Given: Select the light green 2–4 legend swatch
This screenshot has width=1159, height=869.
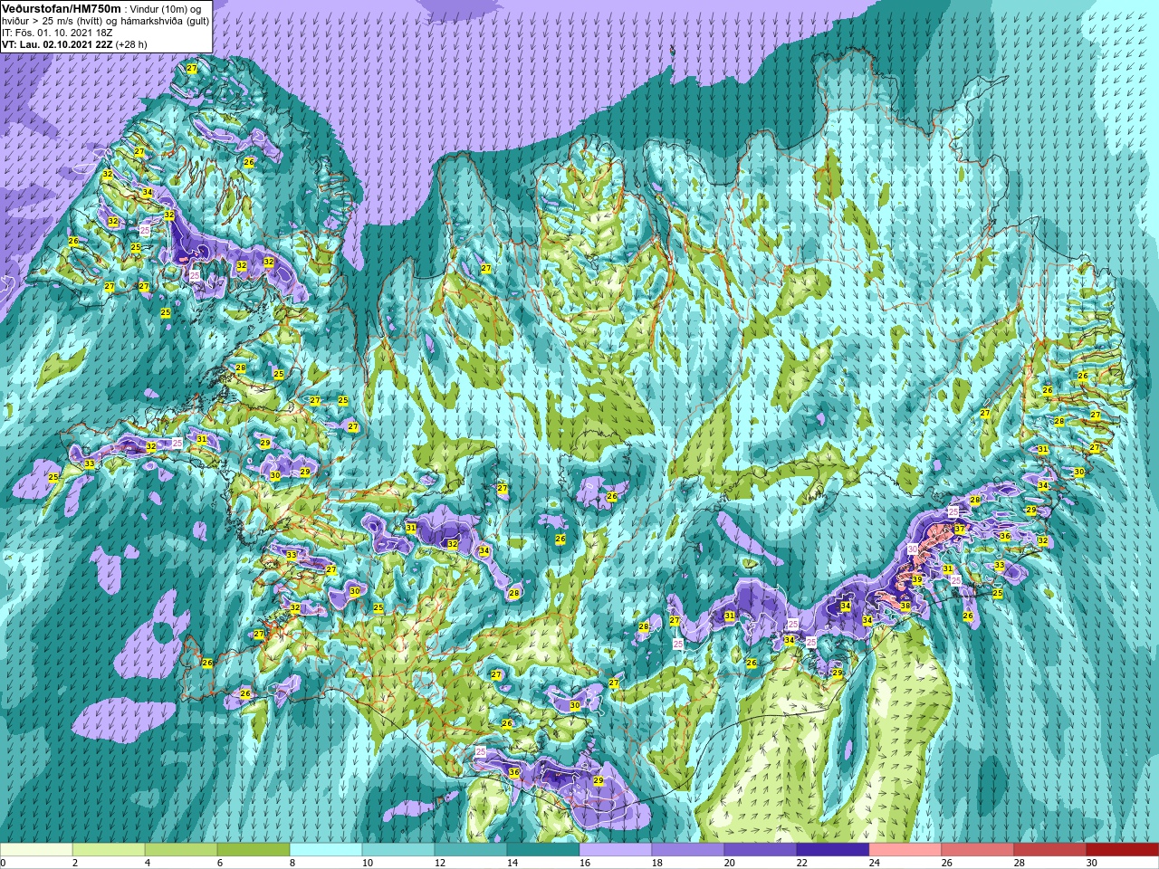Looking at the screenshot, I should click(109, 850).
